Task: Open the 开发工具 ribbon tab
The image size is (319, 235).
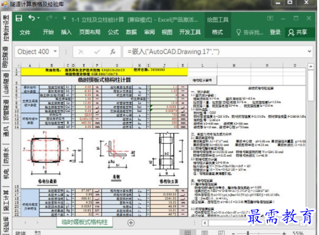Action: pos(190,32)
